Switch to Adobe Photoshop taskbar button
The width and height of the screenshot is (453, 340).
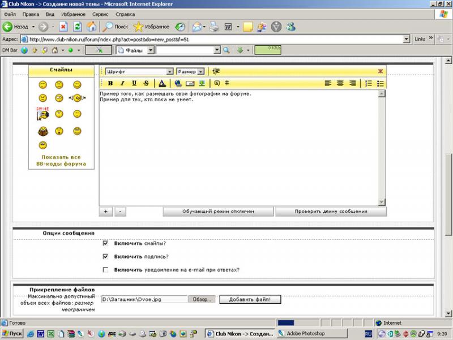pyautogui.click(x=312, y=334)
